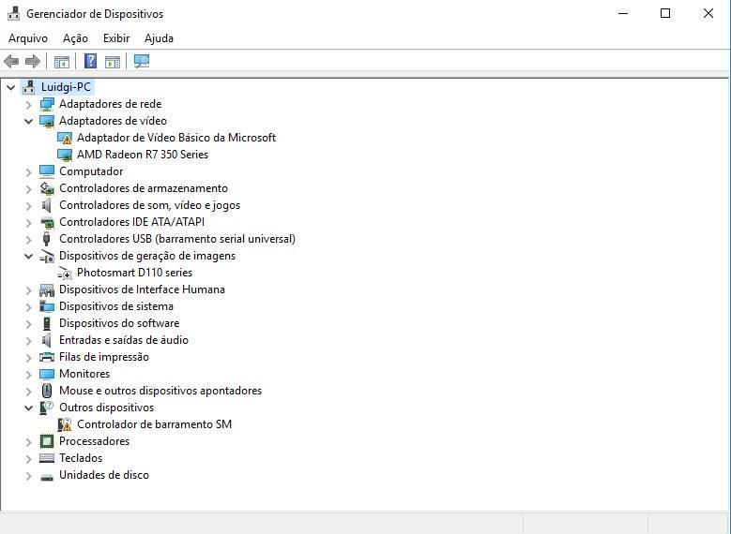This screenshot has width=731, height=534.
Task: Open the Exibir menu
Action: pos(116,38)
